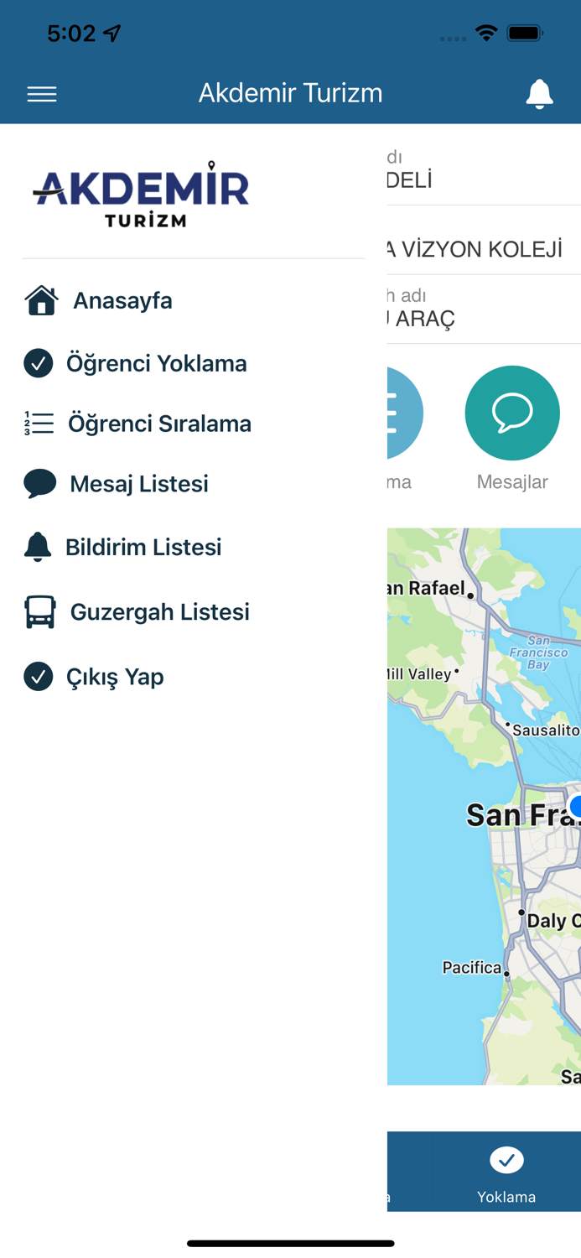Switch to the Yoklama bottom tab
Image resolution: width=581 pixels, height=1258 pixels.
[x=506, y=1172]
